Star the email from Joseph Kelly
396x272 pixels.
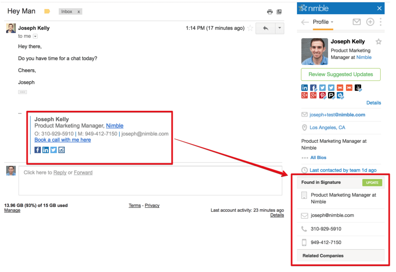coord(250,28)
